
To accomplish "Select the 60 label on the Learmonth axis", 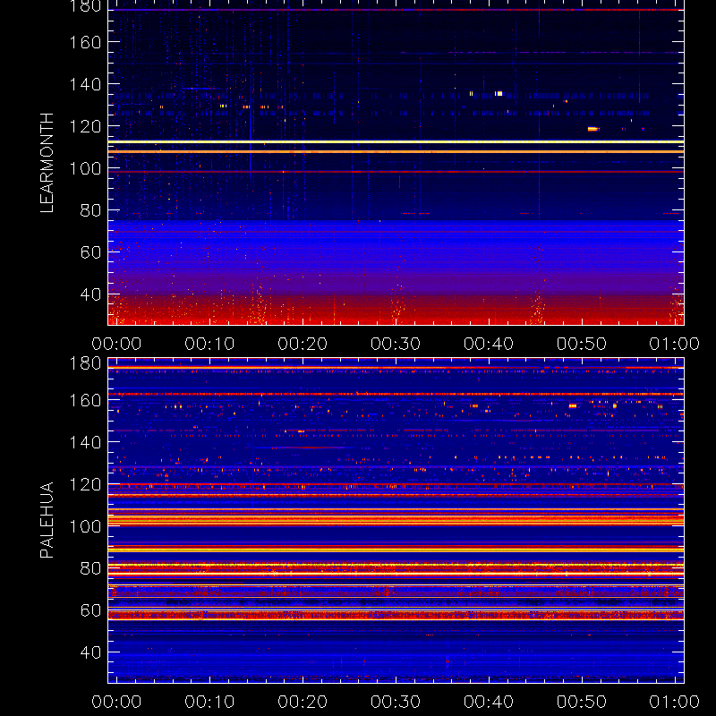I will point(90,252).
